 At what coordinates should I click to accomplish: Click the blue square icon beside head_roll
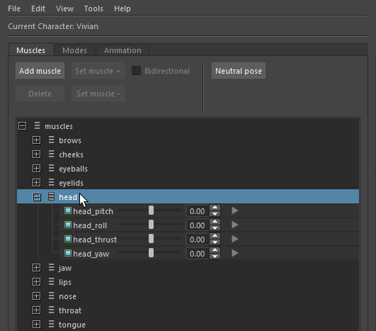[68, 225]
